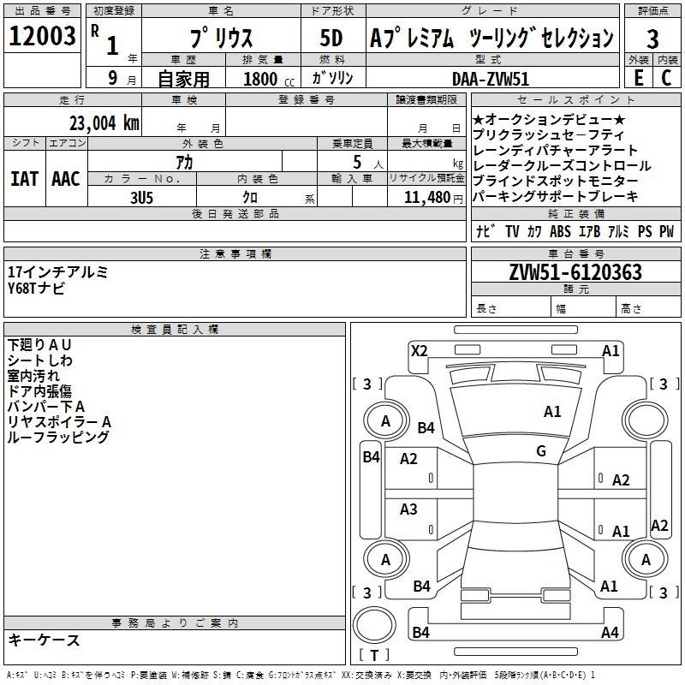
Task: Click the 後日発送部品 header
Action: 235,213
